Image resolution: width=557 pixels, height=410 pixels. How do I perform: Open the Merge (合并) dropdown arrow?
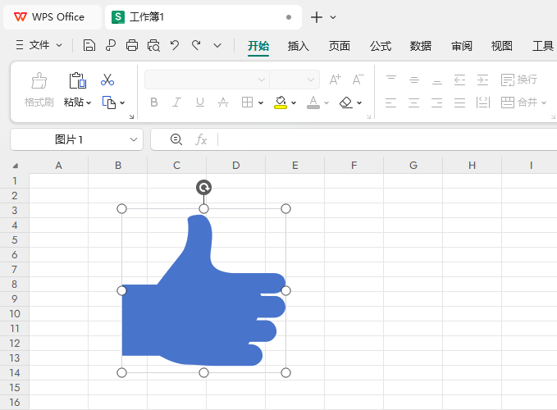click(x=544, y=103)
